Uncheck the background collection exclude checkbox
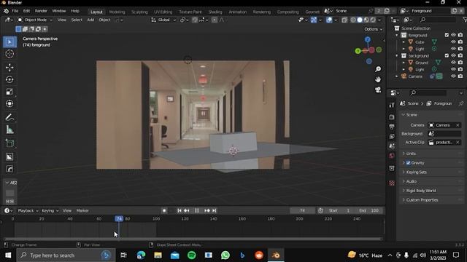Screen dimensions: 467x262 (447, 55)
